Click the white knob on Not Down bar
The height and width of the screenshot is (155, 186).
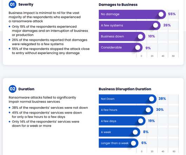click(x=152, y=99)
